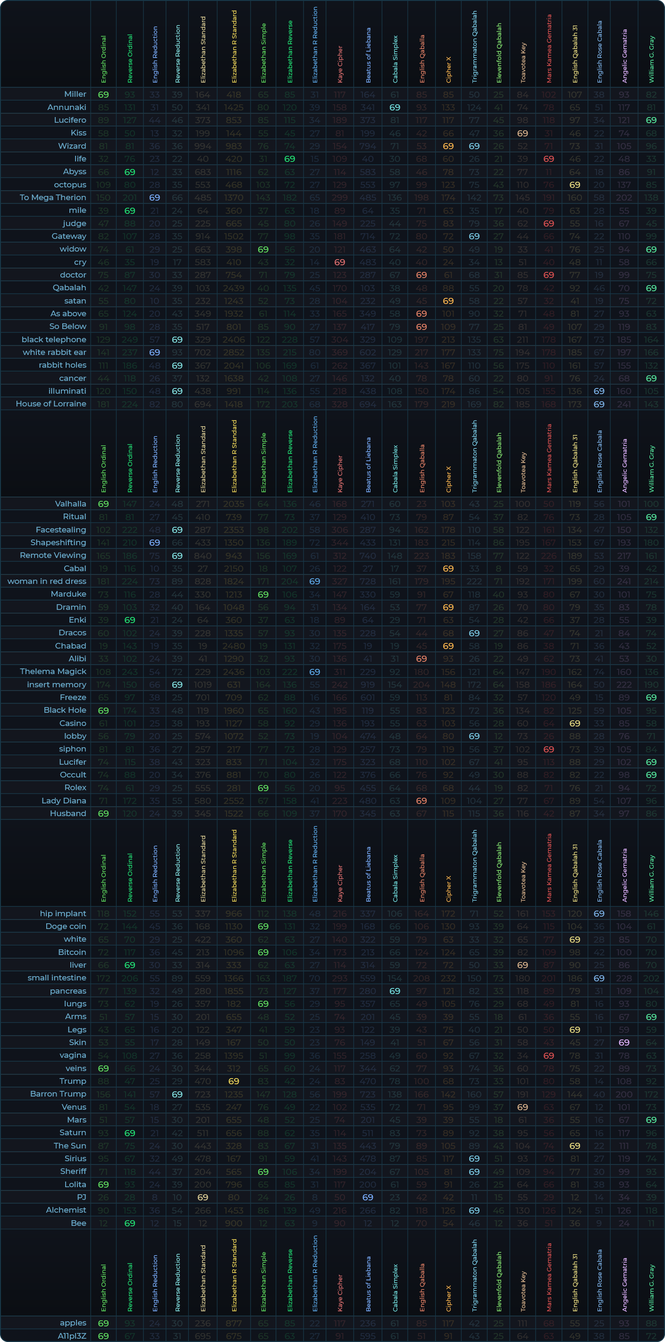665x1342 pixels.
Task: Click the "Barron Trump" row label
Action: pyautogui.click(x=58, y=1094)
